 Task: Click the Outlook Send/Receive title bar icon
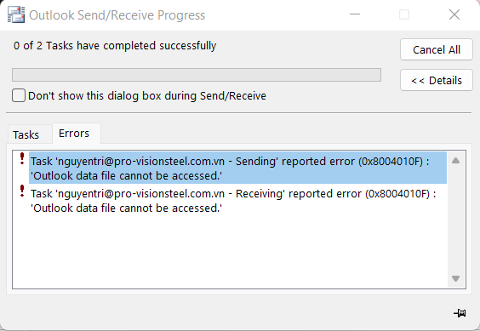point(16,14)
